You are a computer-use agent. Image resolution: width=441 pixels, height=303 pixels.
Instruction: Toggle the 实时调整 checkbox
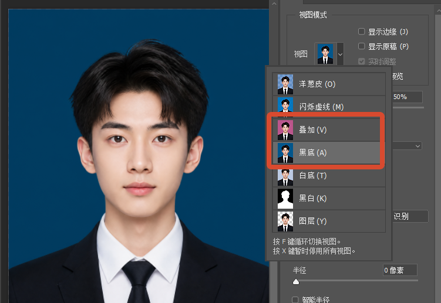(361, 61)
